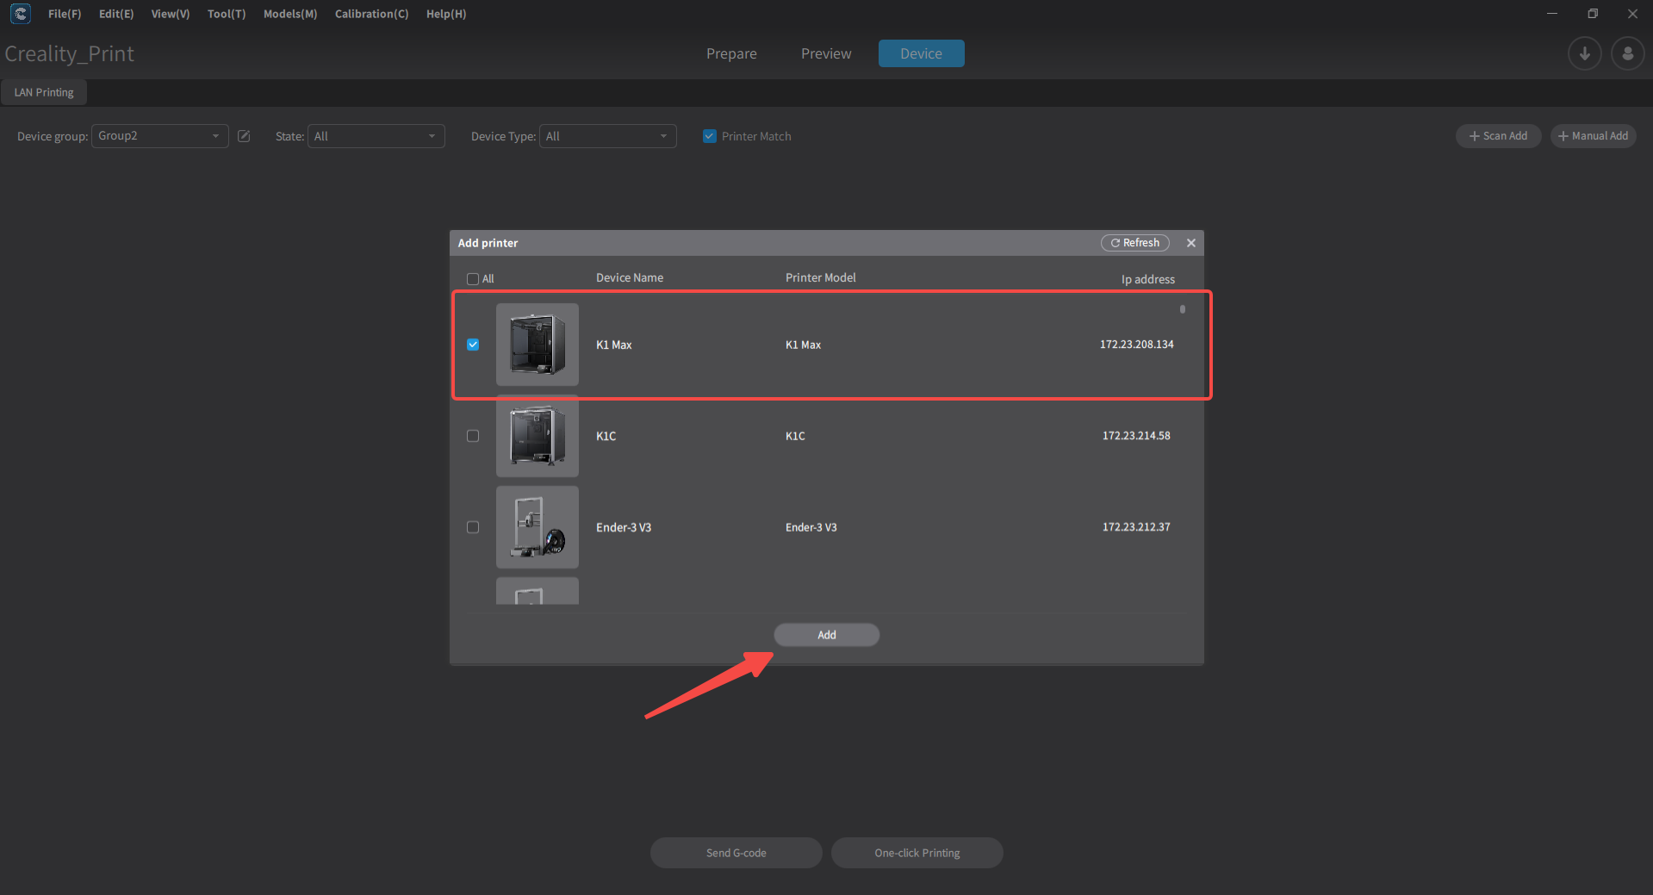This screenshot has height=895, width=1653.
Task: Expand the Device Type dropdown
Action: (x=607, y=136)
